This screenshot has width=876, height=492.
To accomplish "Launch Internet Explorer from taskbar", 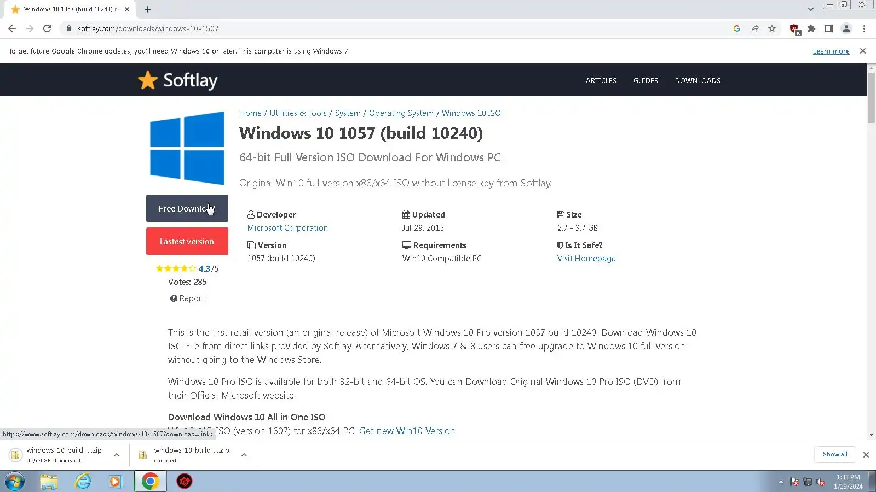I will point(83,482).
